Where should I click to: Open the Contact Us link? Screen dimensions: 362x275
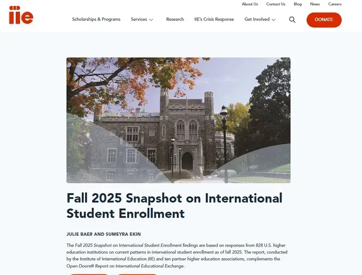(x=276, y=4)
